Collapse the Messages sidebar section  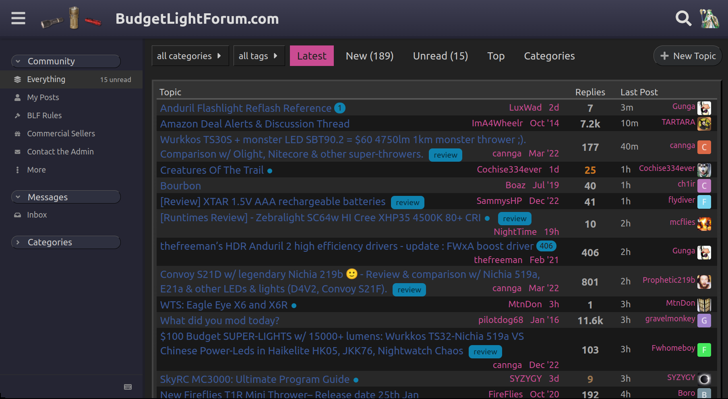66,197
